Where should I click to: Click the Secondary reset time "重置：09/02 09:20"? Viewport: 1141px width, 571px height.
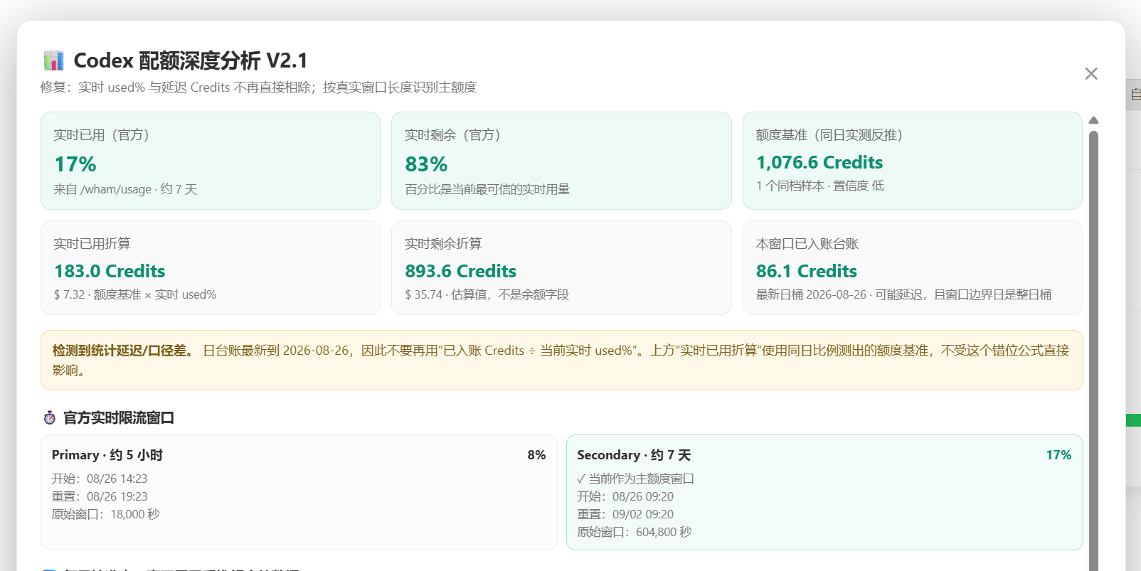625,514
